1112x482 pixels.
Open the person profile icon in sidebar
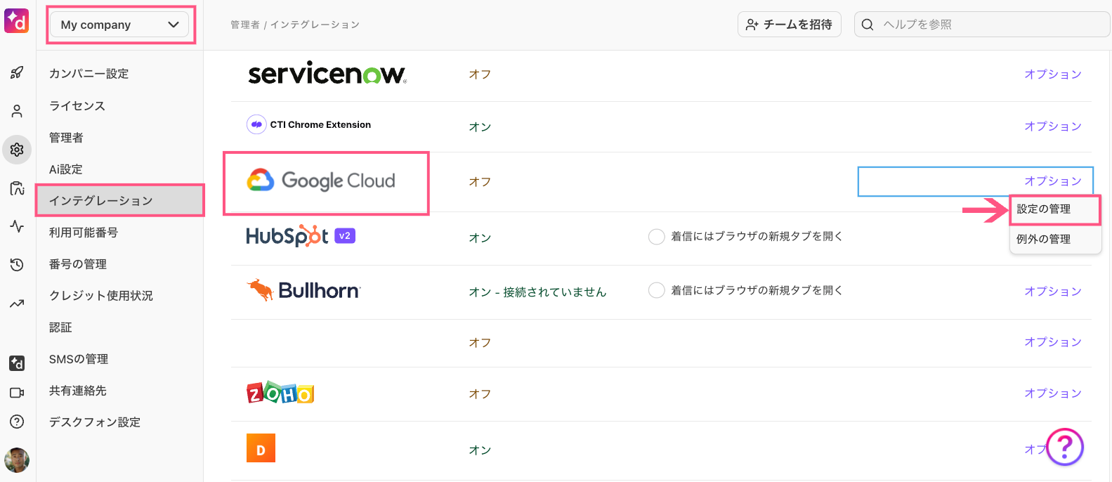[17, 111]
